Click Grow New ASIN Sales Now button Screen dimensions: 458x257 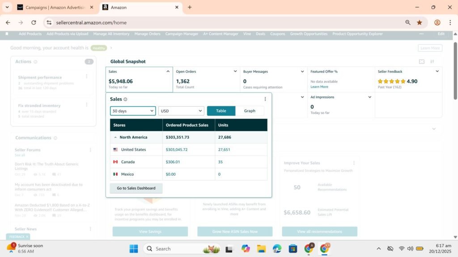[235, 232]
